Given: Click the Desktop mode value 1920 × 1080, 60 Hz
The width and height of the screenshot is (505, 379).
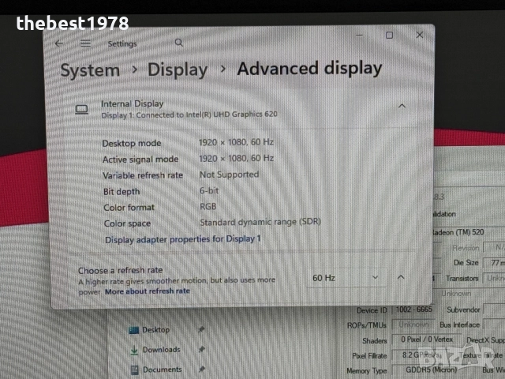Looking at the screenshot, I should click(x=236, y=142).
